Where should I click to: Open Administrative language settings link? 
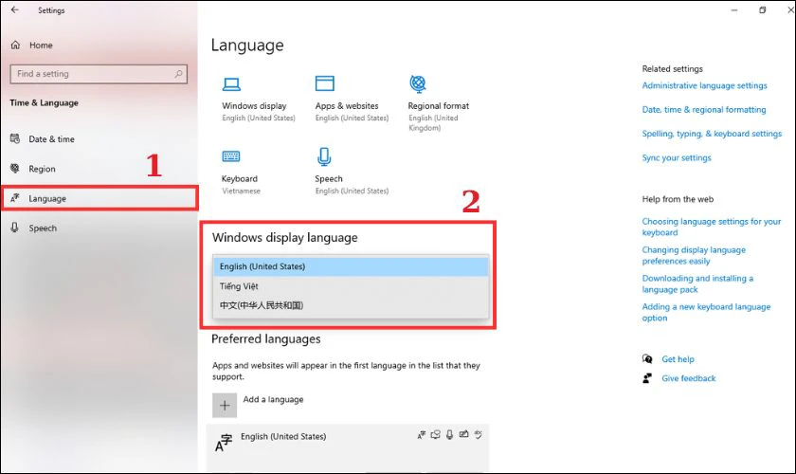tap(704, 85)
